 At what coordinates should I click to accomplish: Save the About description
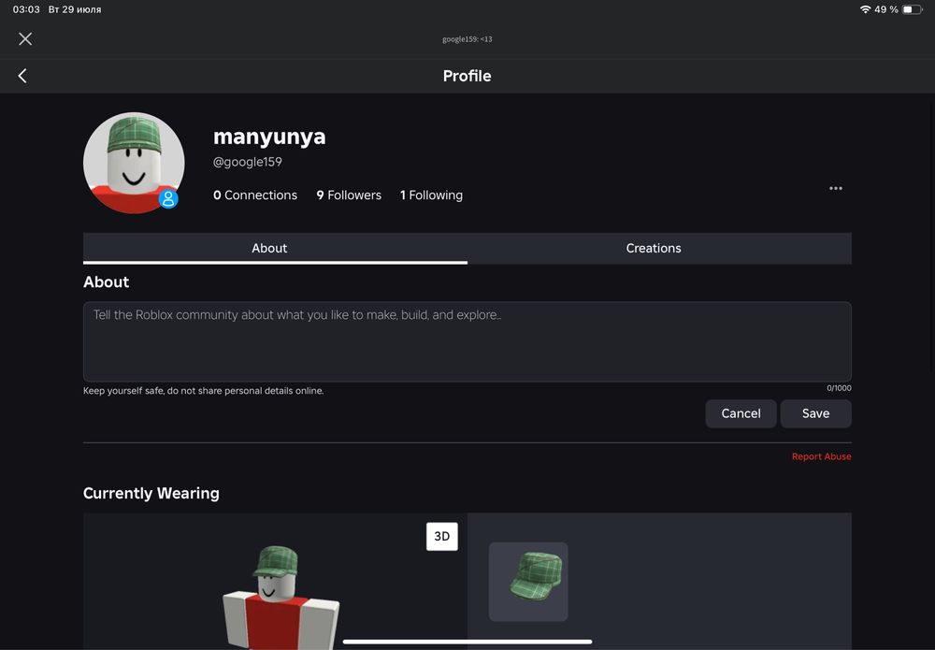pos(815,413)
